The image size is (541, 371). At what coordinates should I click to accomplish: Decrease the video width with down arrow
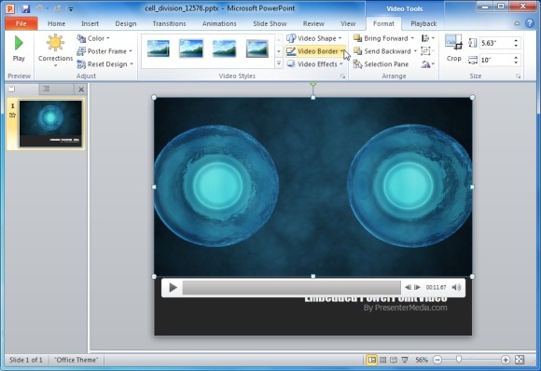[516, 62]
